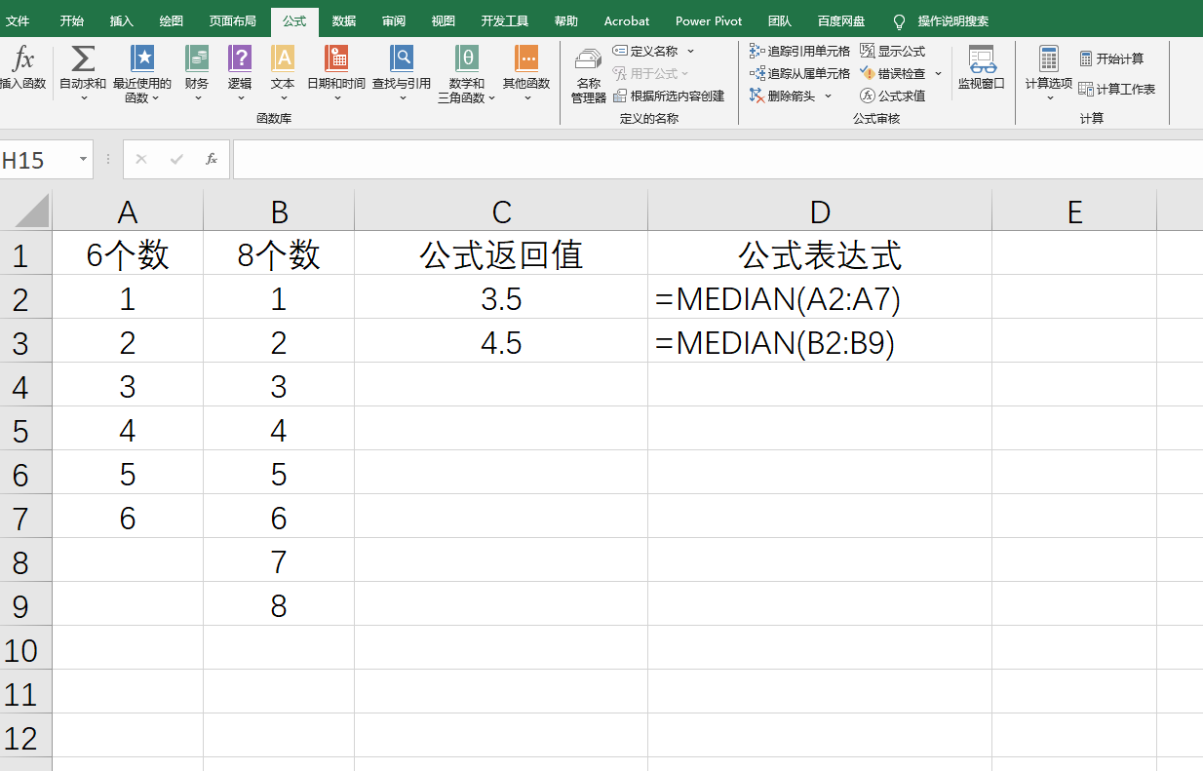Switch to the View (视图) tab
The height and width of the screenshot is (771, 1203).
pyautogui.click(x=444, y=20)
